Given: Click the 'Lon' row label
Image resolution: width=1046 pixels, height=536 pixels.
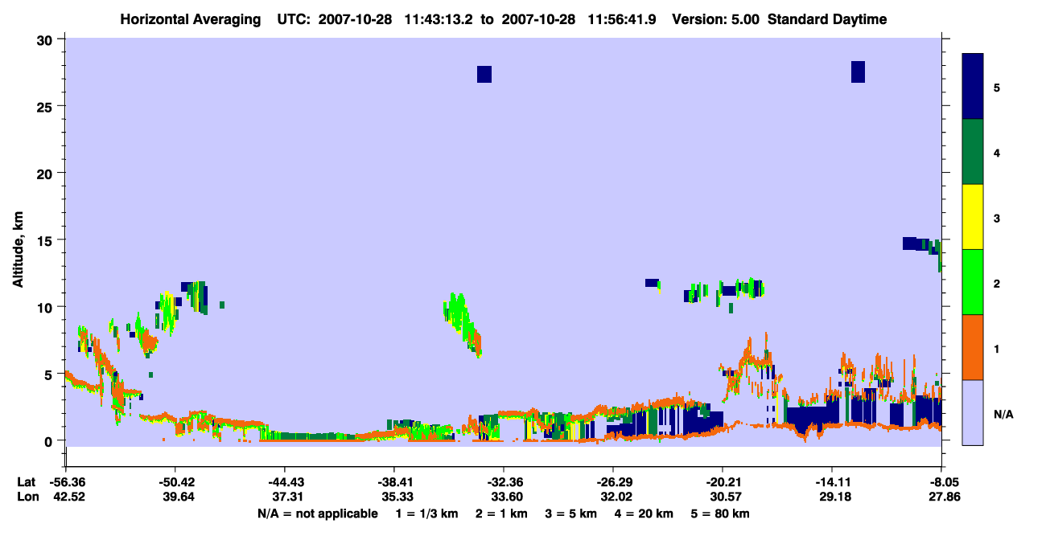Looking at the screenshot, I should tap(27, 497).
